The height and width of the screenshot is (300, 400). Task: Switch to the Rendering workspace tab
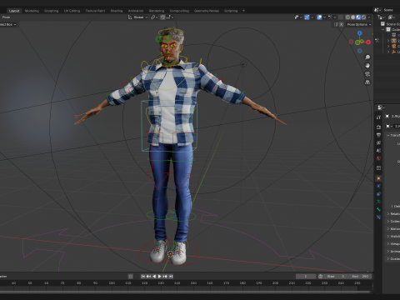tap(157, 11)
